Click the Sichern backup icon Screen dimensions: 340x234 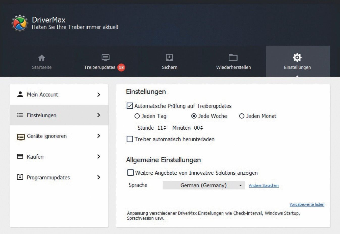coord(169,58)
